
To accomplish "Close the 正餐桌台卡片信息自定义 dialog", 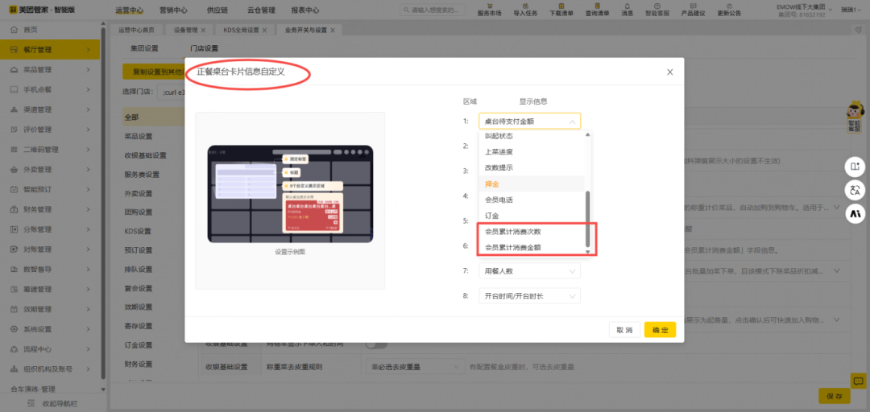I will 669,72.
